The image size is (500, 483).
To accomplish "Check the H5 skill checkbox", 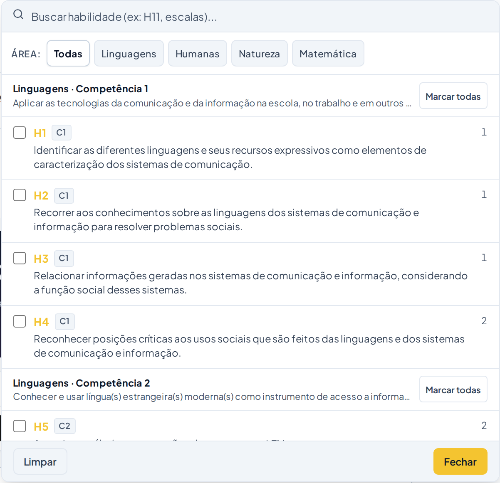I will click(20, 426).
